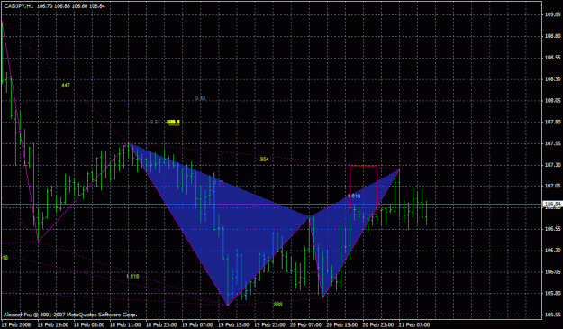This screenshot has width=563, height=329.
Task: Click the 106.55 price scale value
Action: point(552,229)
